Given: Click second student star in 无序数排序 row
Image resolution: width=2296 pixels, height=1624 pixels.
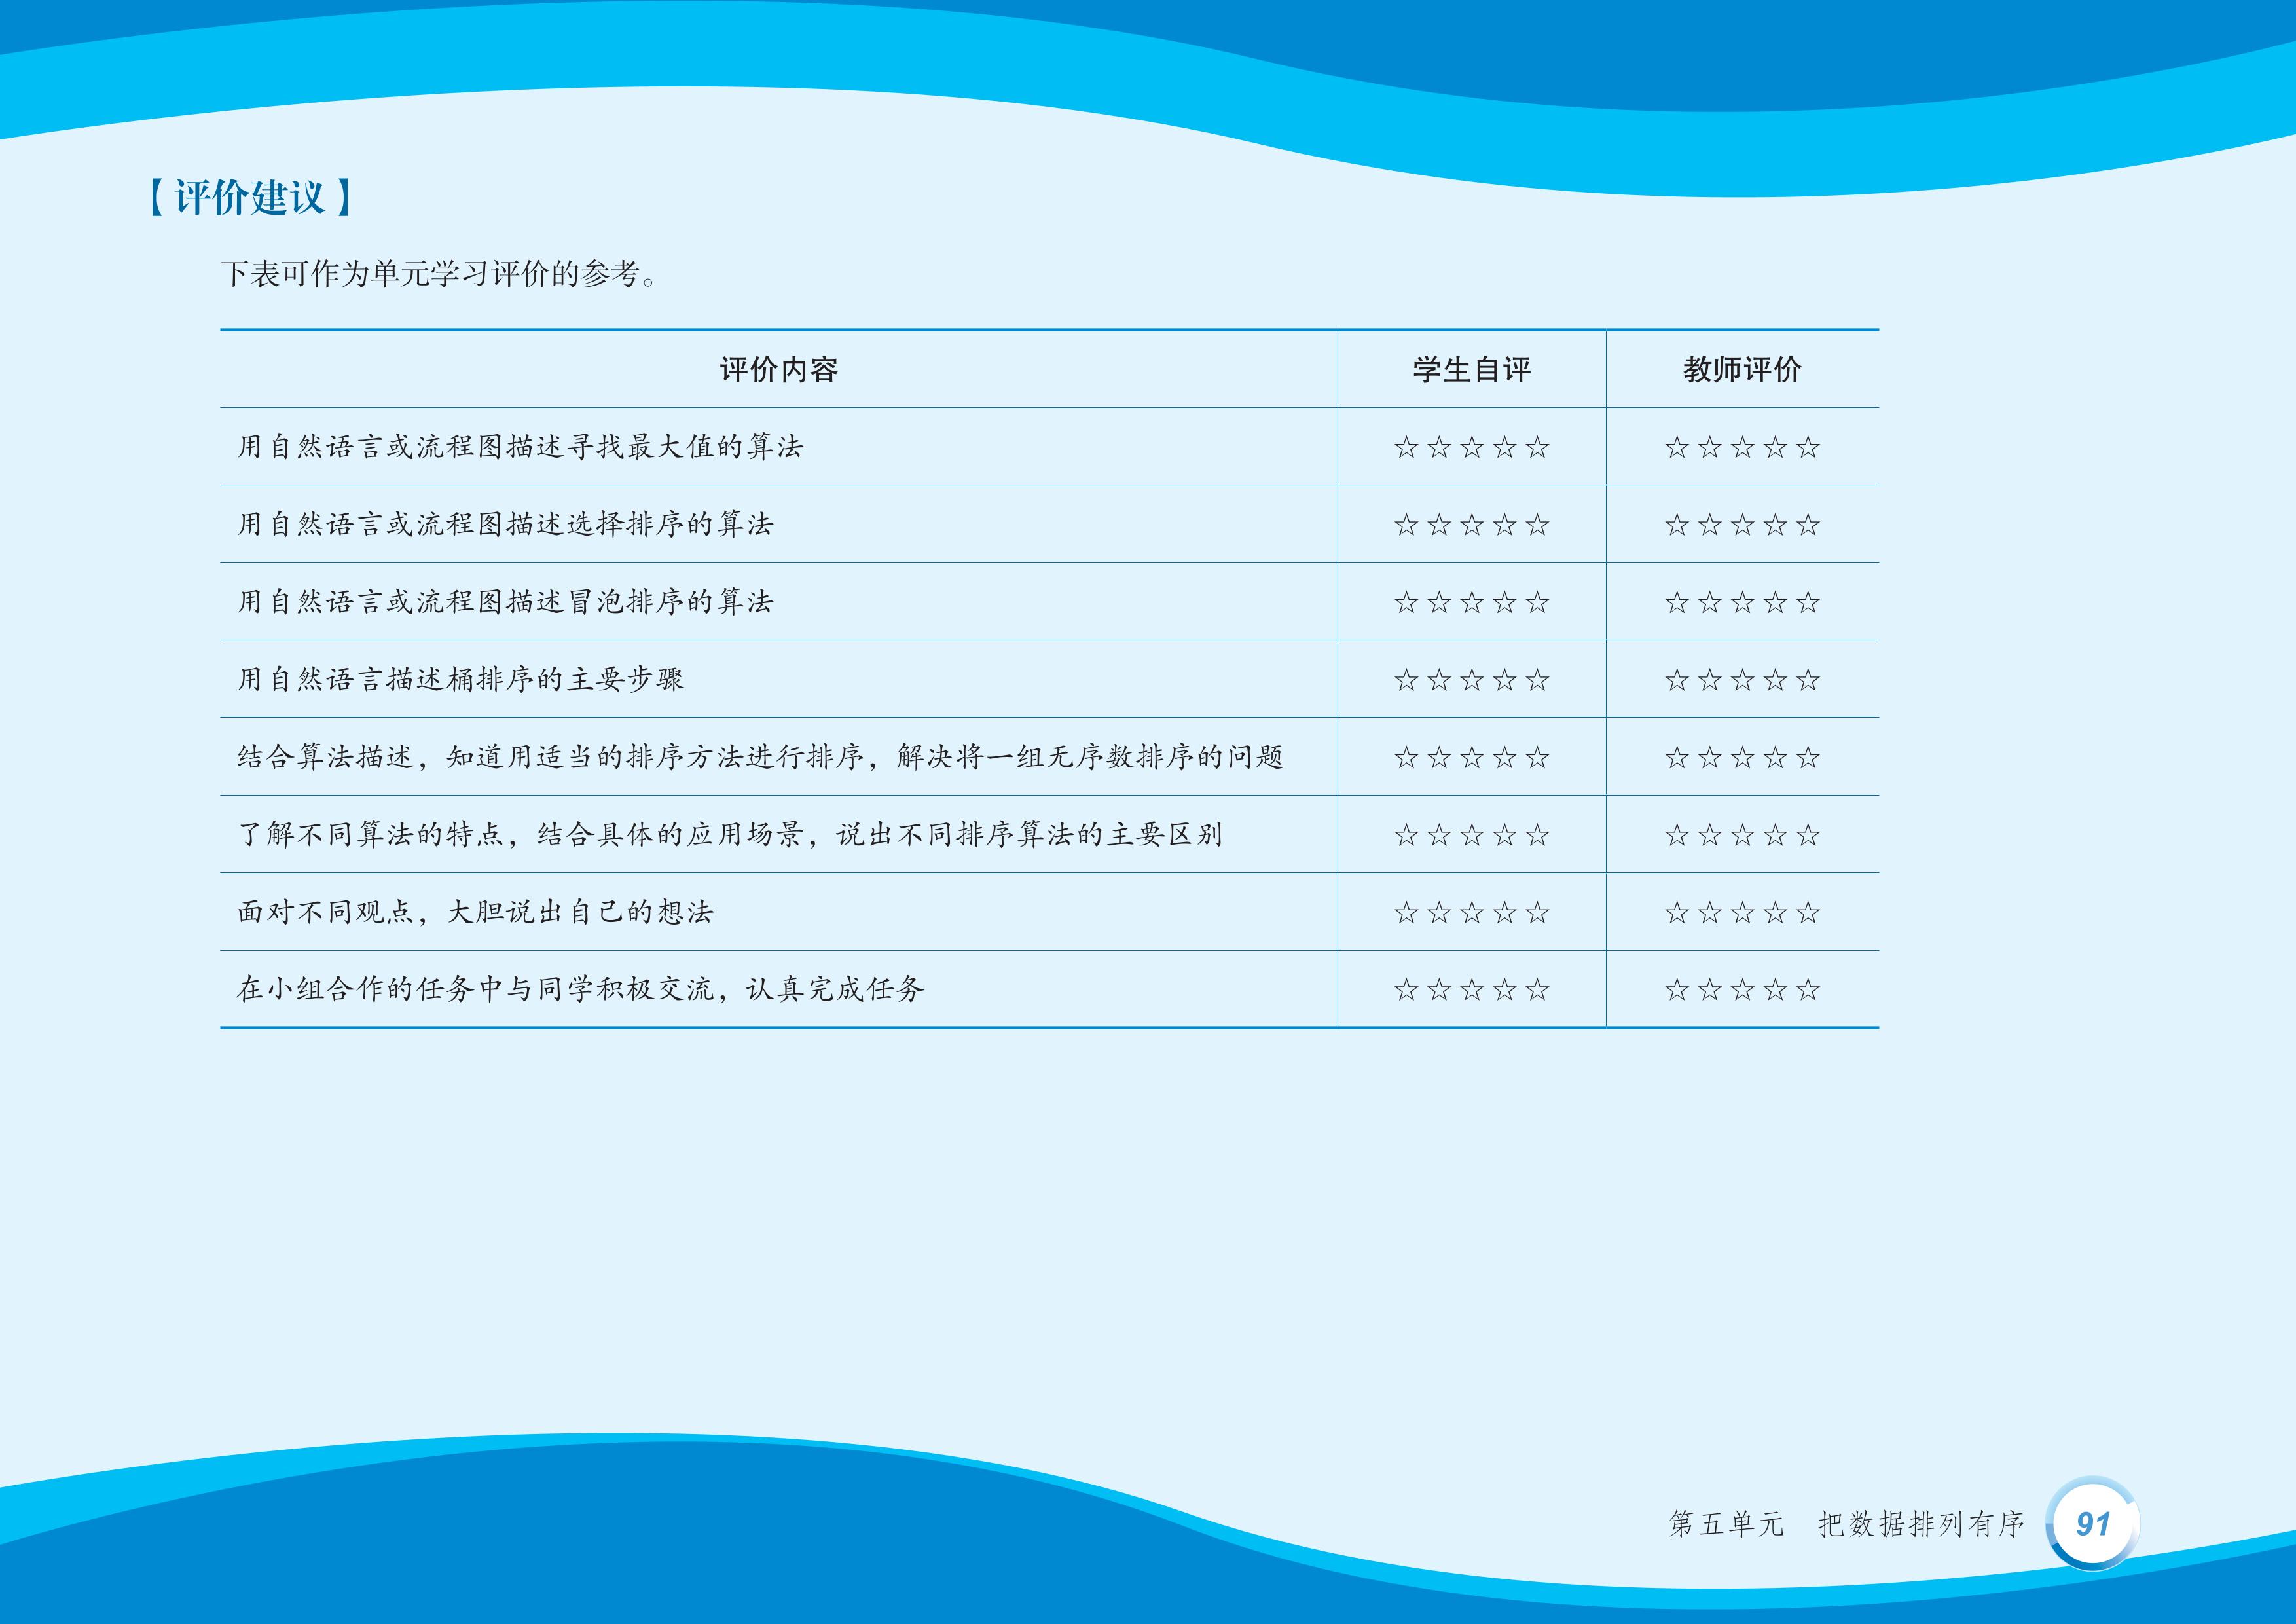Looking at the screenshot, I should [x=1439, y=758].
